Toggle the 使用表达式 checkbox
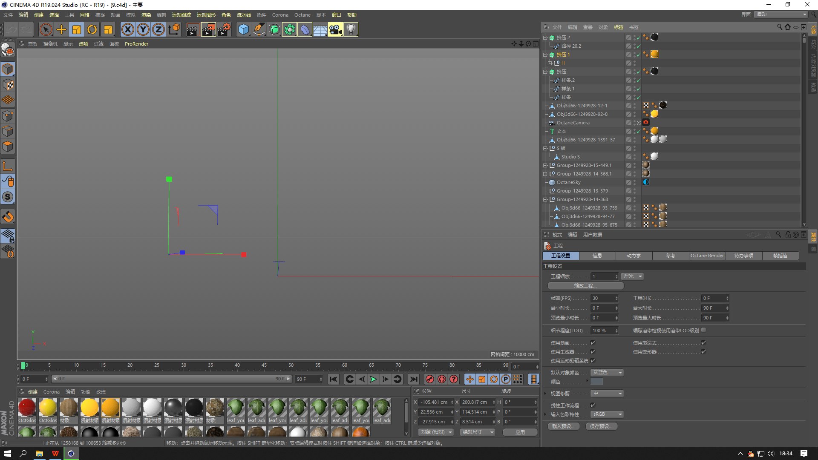The width and height of the screenshot is (818, 460). [703, 342]
